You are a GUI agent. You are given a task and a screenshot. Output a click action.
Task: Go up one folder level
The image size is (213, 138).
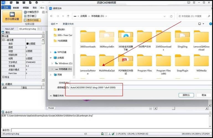pos(68,16)
